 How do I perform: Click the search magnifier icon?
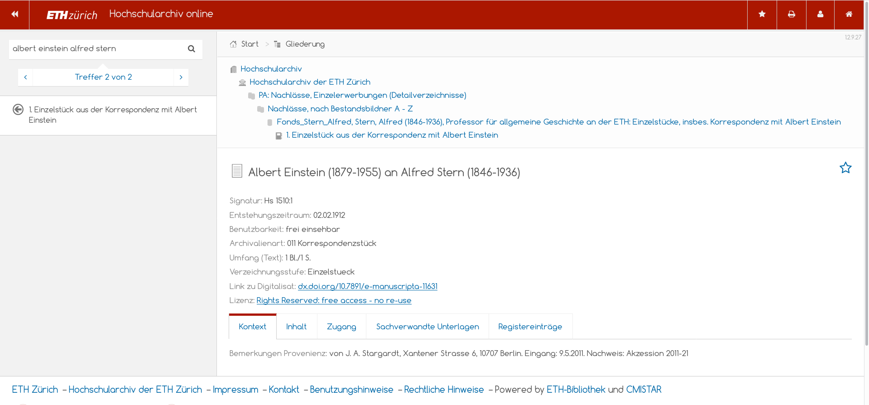[192, 49]
